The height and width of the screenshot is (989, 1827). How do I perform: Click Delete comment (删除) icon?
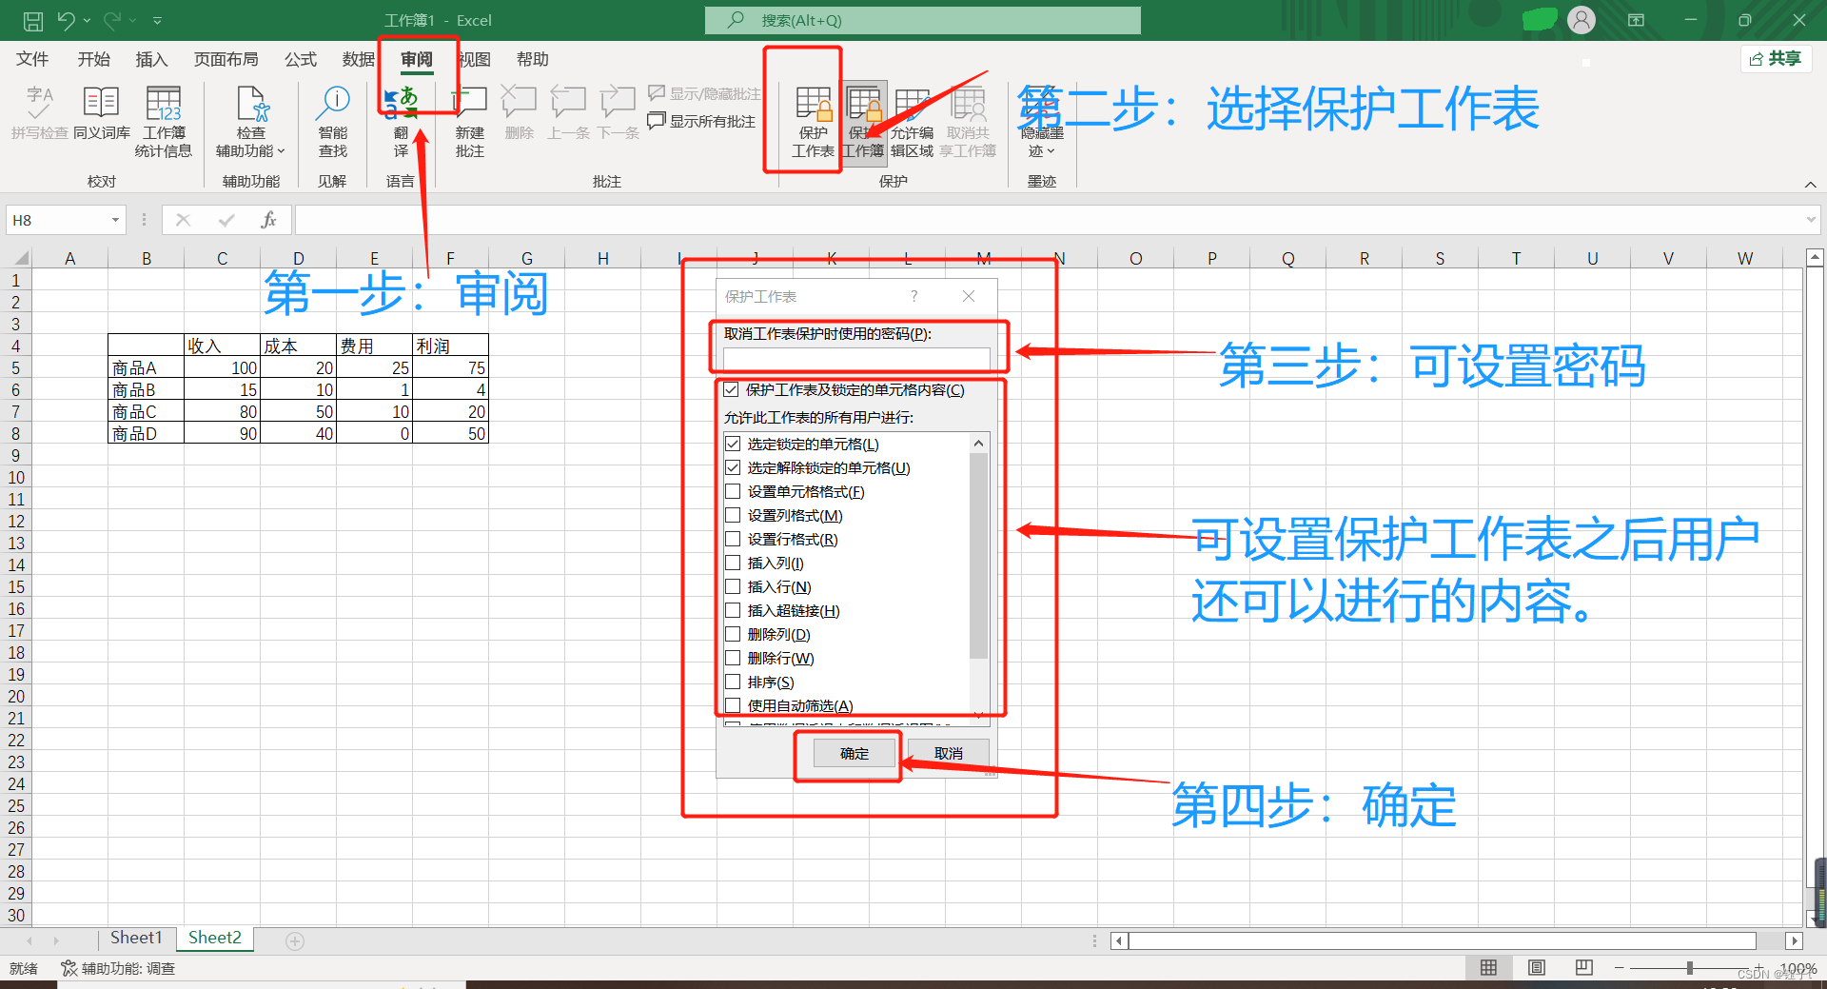[x=519, y=101]
